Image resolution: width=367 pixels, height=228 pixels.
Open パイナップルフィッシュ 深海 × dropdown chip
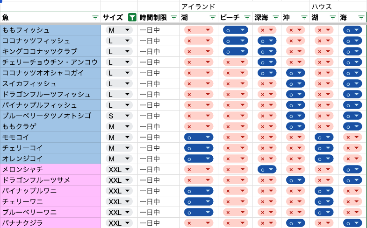click(x=267, y=105)
